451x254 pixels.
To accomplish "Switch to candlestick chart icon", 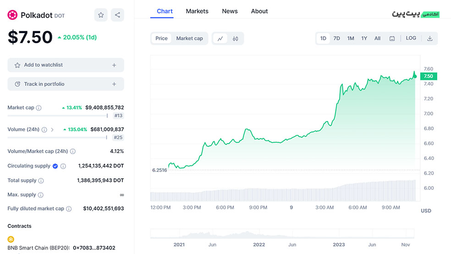I will [x=236, y=39].
